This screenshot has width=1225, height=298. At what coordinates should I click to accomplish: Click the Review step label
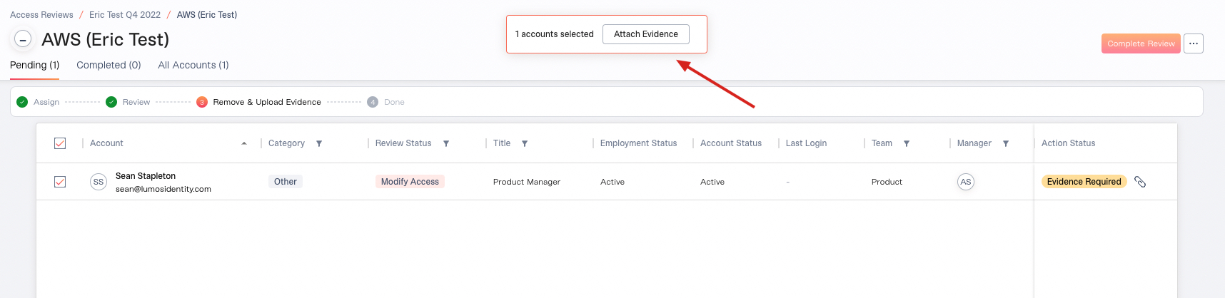[x=136, y=102]
